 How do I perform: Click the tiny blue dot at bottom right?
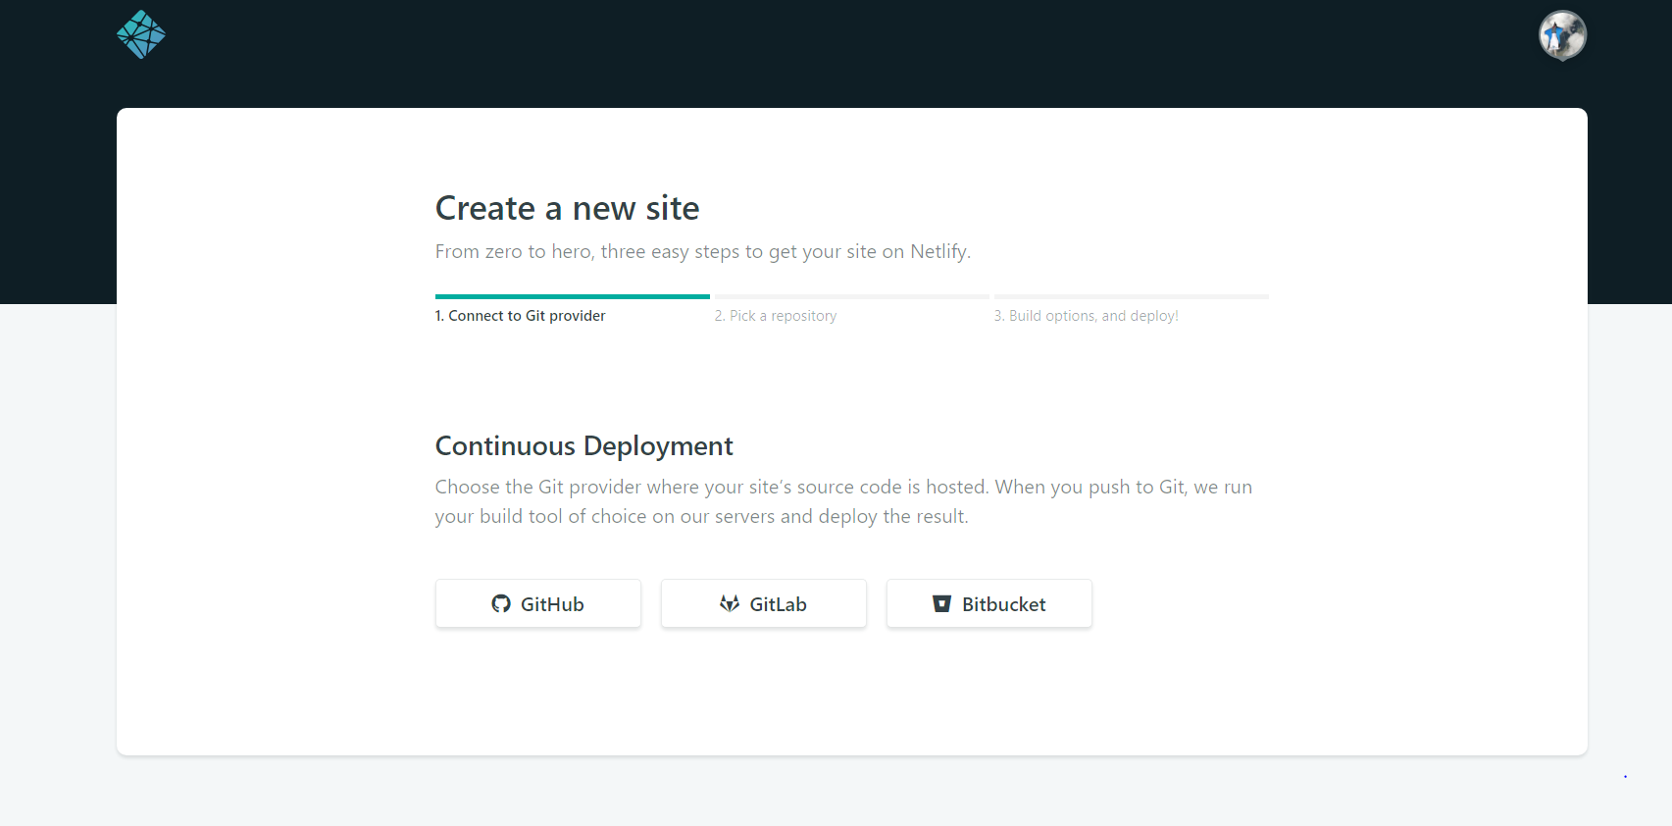1625,777
